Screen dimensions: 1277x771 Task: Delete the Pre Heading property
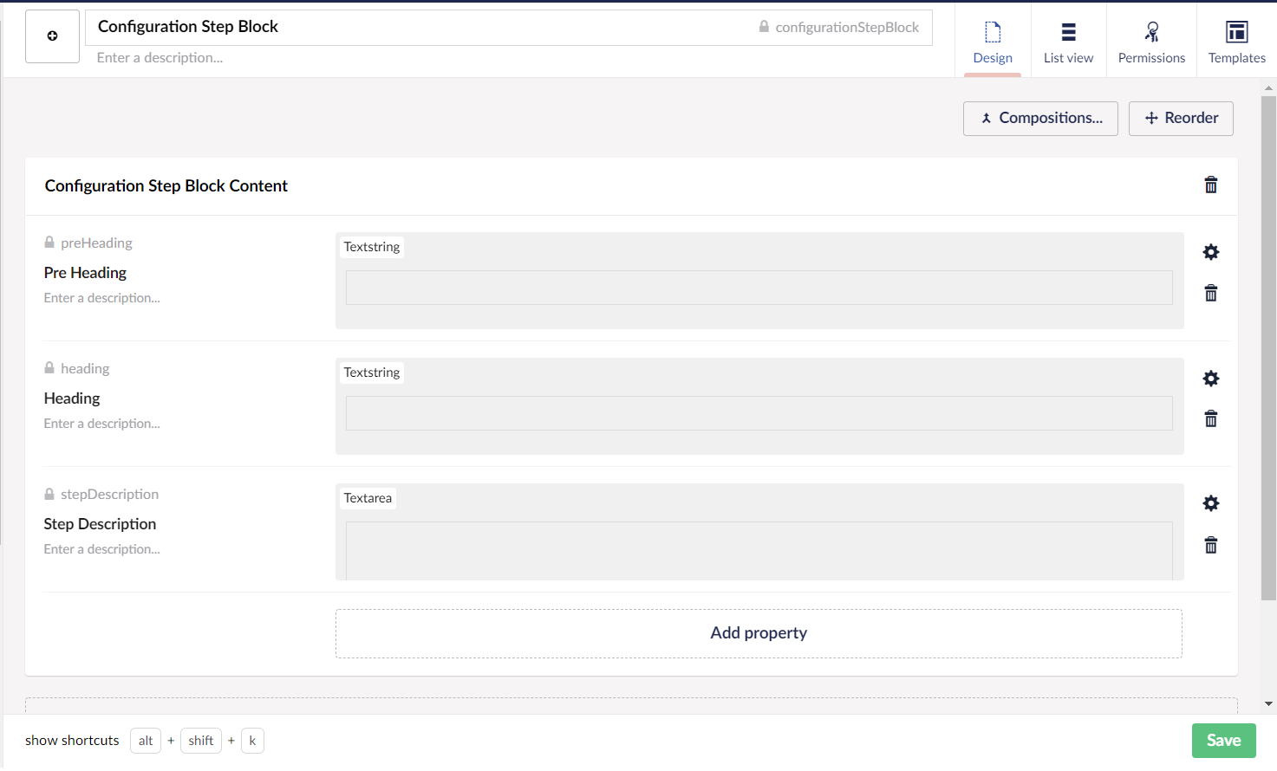pyautogui.click(x=1210, y=294)
